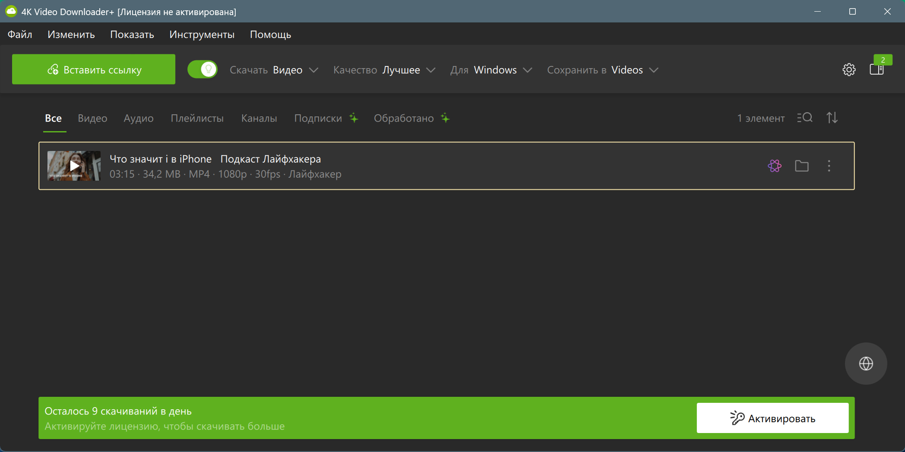The width and height of the screenshot is (905, 452).
Task: Open the Показать menu
Action: pos(132,34)
